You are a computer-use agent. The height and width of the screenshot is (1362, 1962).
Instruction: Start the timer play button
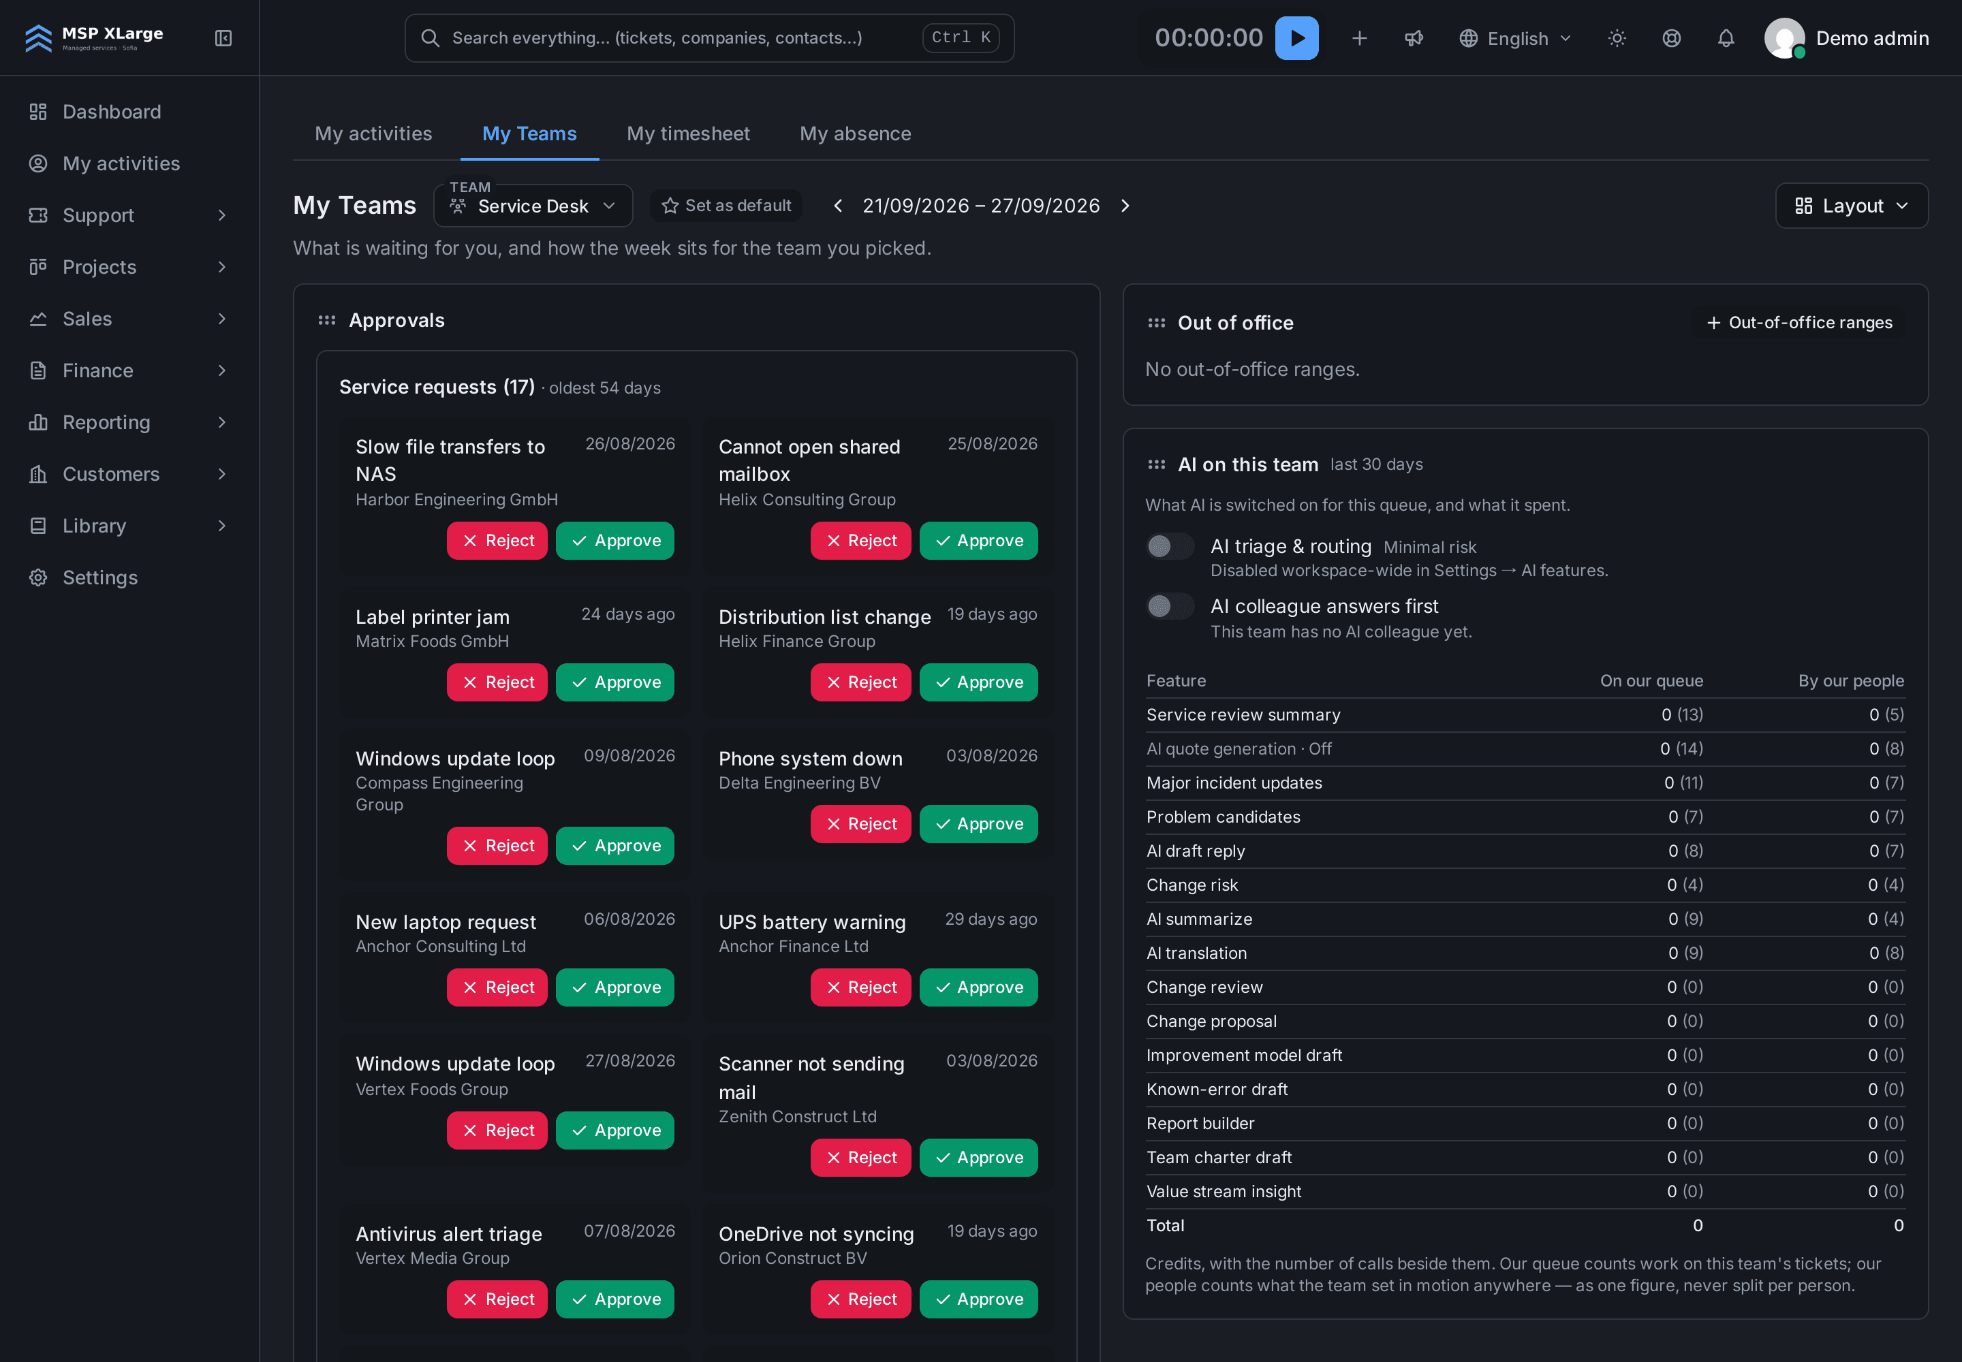click(x=1296, y=38)
